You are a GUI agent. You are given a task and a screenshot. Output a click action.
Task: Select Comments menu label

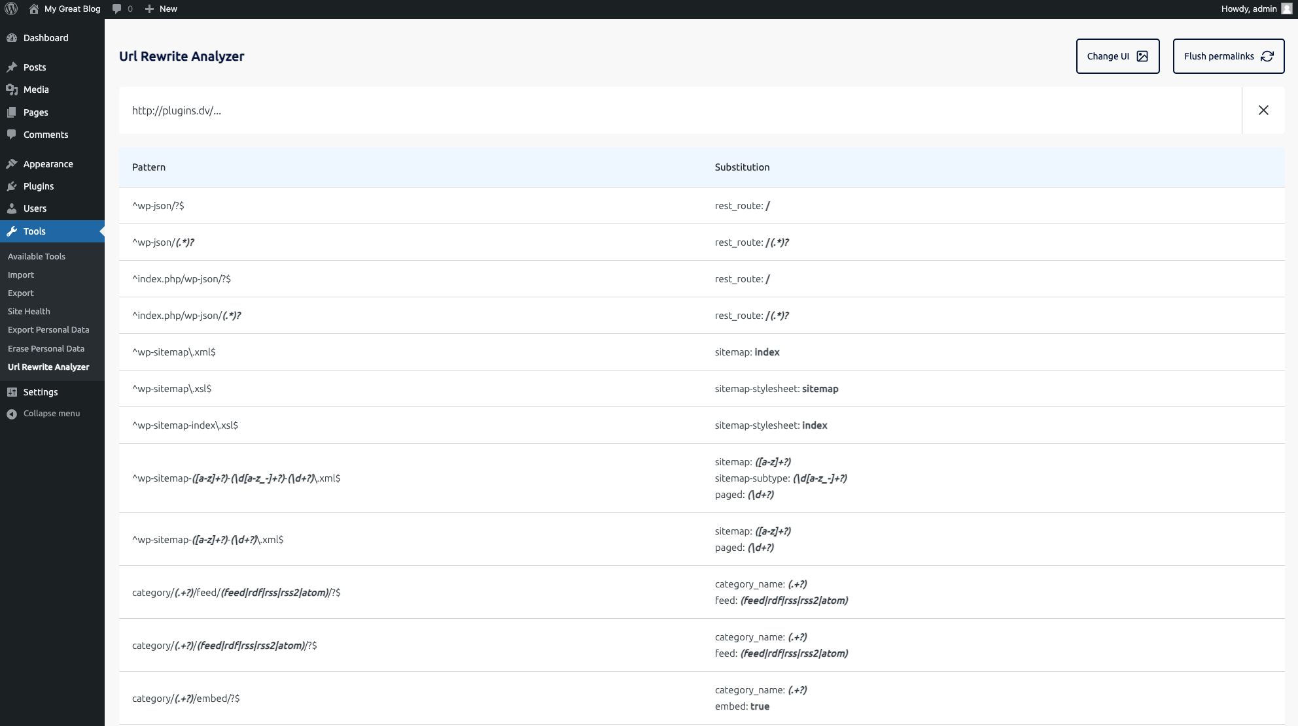point(46,135)
